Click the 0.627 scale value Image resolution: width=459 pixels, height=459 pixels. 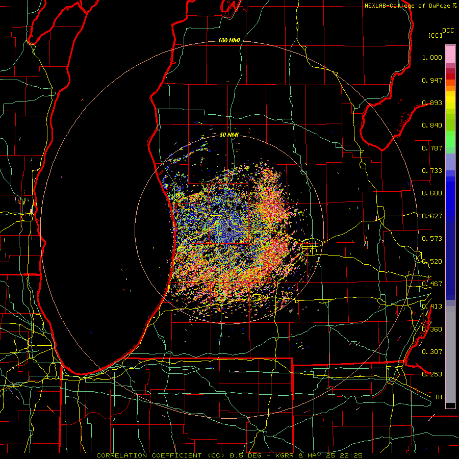click(x=432, y=216)
